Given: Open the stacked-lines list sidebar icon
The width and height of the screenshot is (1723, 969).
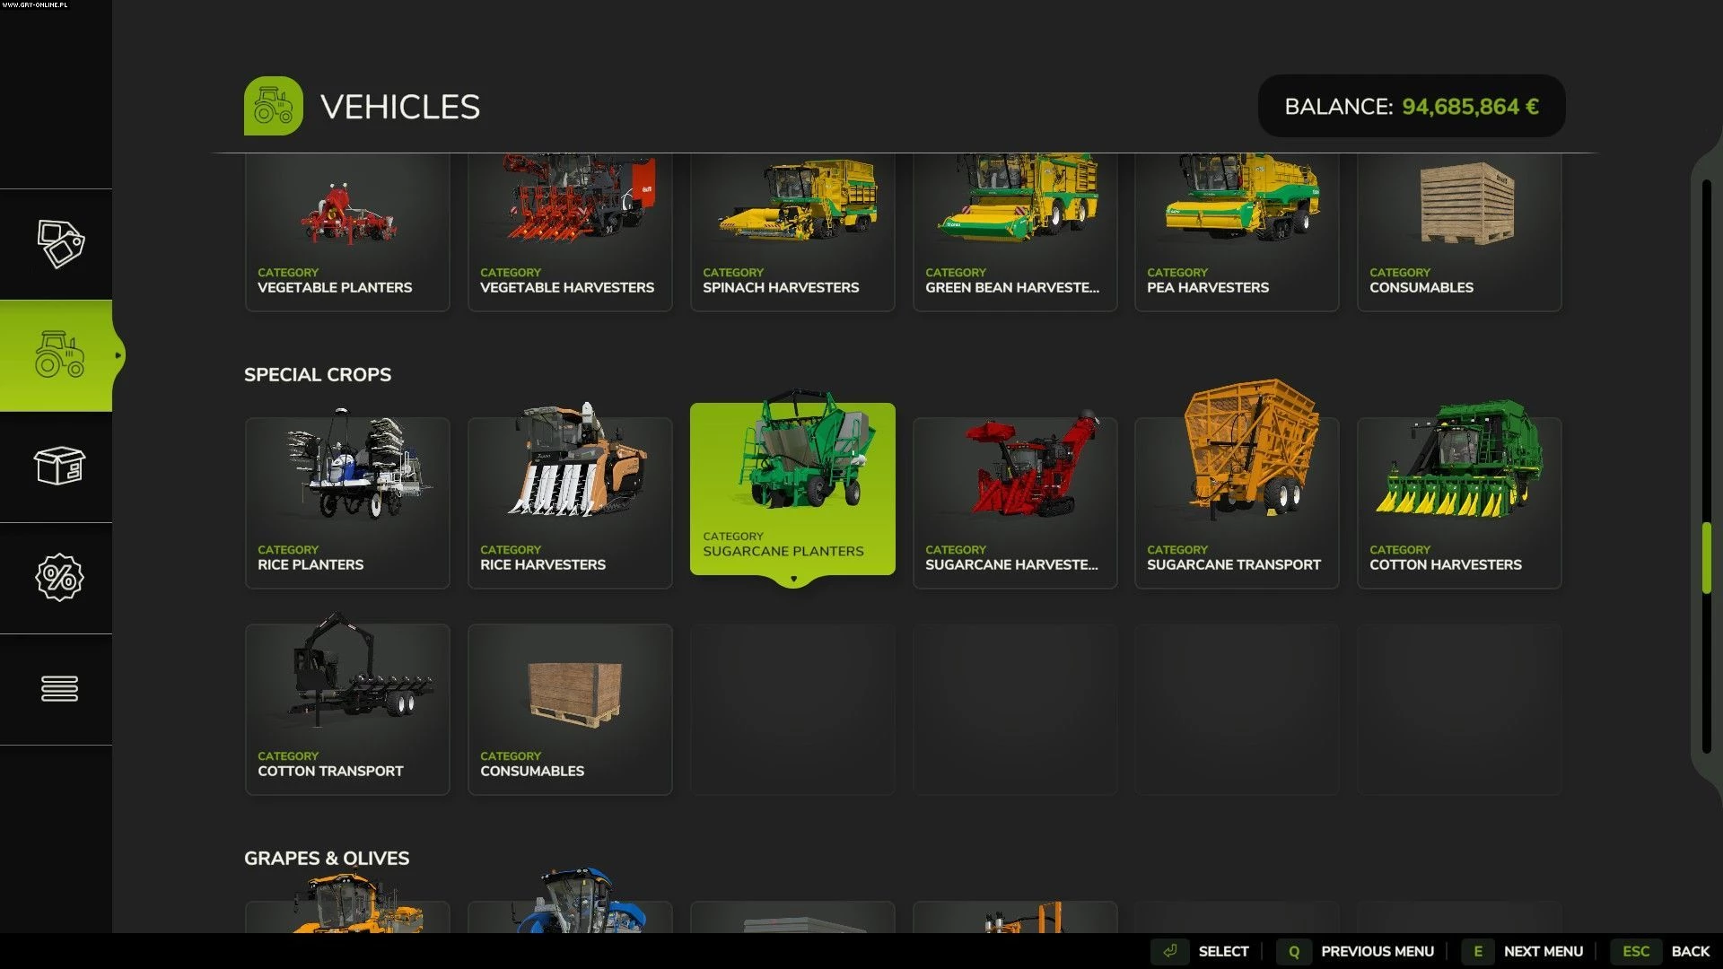Looking at the screenshot, I should (59, 689).
